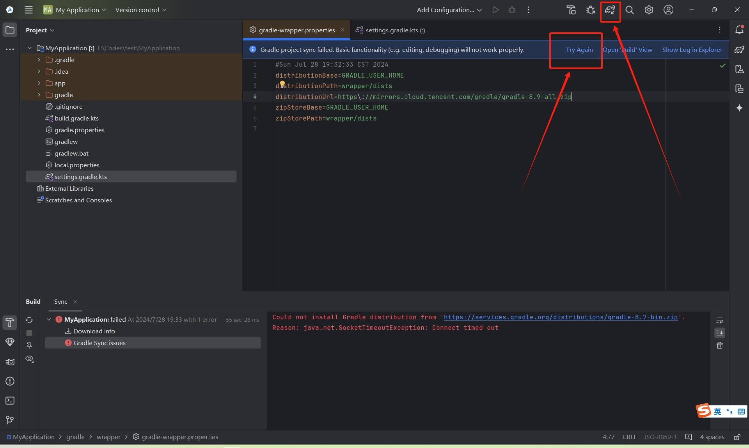This screenshot has height=448, width=749.
Task: Click CRLF line separator indicator
Action: [629, 437]
